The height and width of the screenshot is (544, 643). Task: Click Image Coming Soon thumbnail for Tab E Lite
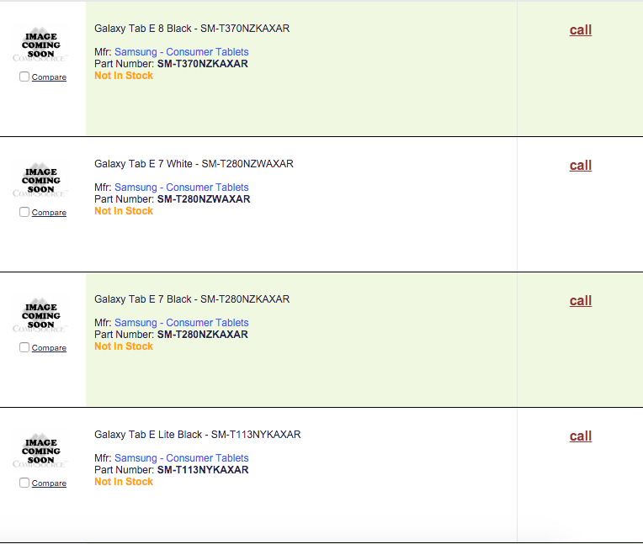[41, 452]
